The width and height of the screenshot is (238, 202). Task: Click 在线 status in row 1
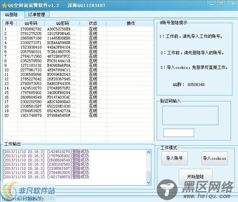click(x=93, y=29)
